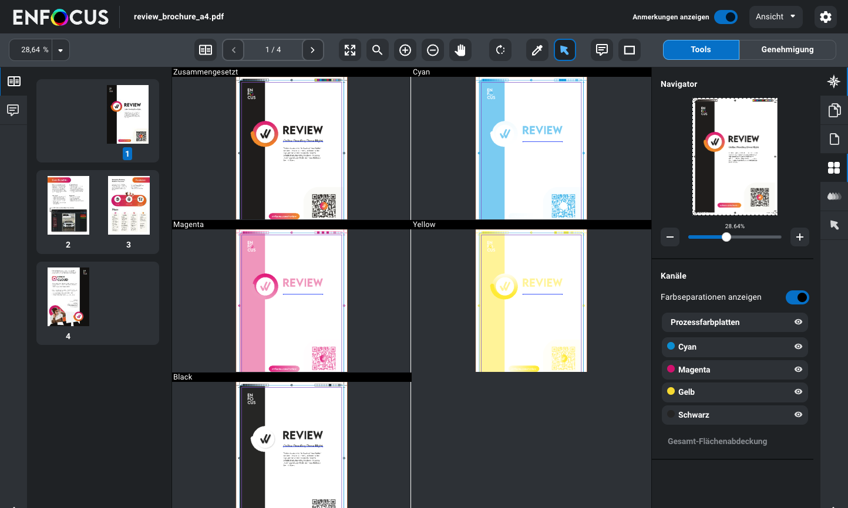Hide the Magenta separation channel

point(798,370)
